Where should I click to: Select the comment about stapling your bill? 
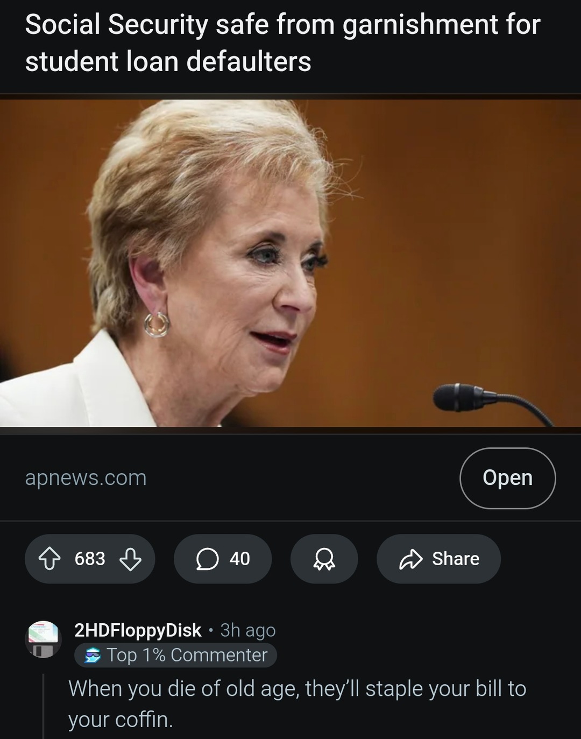pos(297,704)
